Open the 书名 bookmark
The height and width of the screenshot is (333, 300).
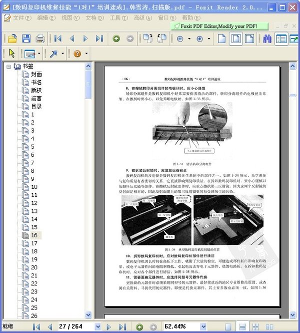tap(36, 83)
